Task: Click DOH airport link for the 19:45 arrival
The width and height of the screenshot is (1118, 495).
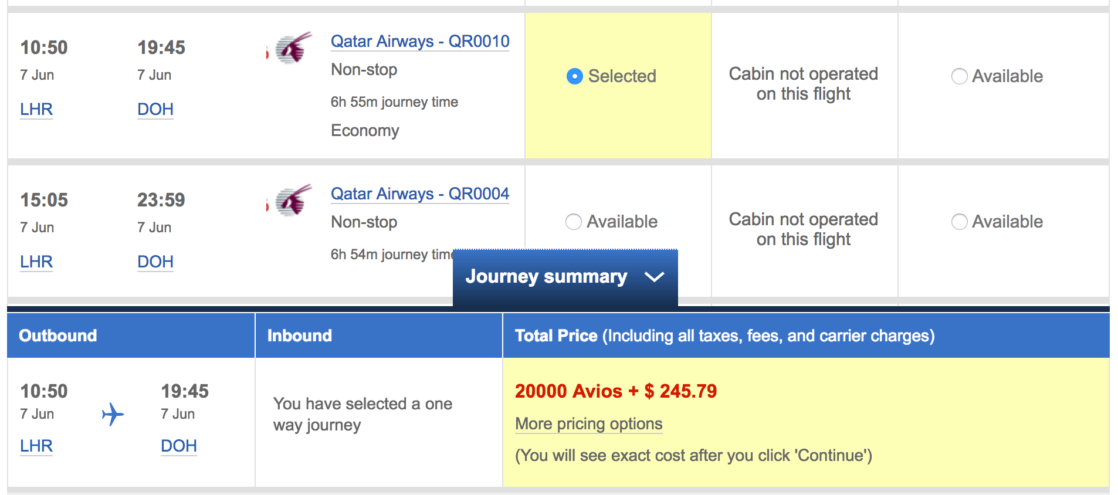Action: 155,110
